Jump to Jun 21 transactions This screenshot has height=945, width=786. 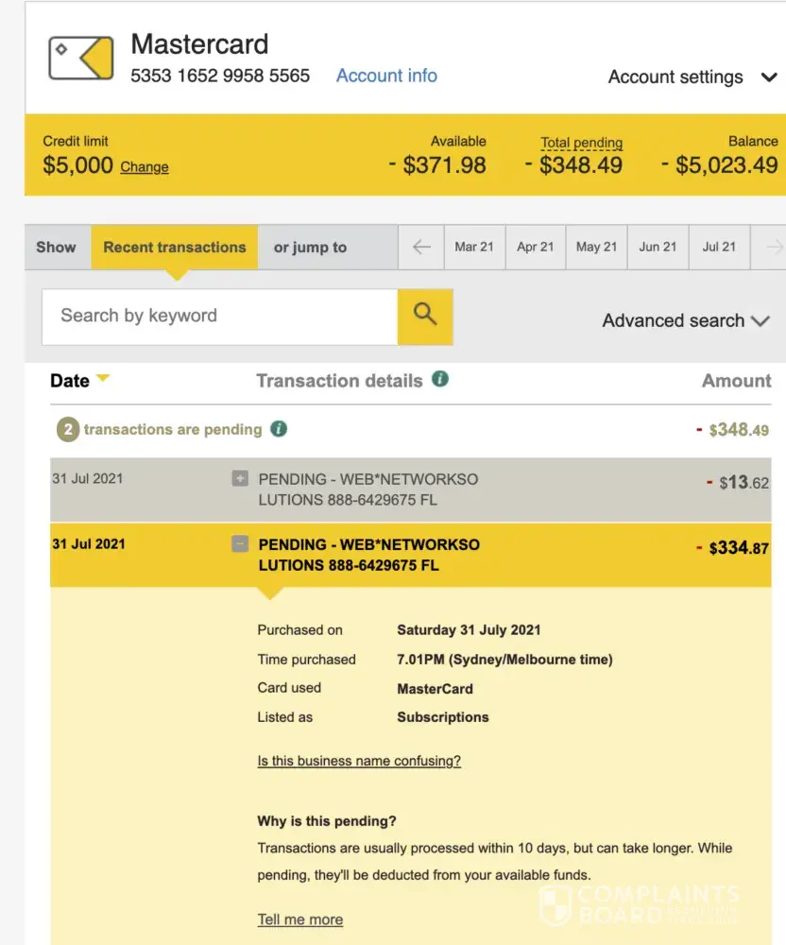pyautogui.click(x=658, y=248)
